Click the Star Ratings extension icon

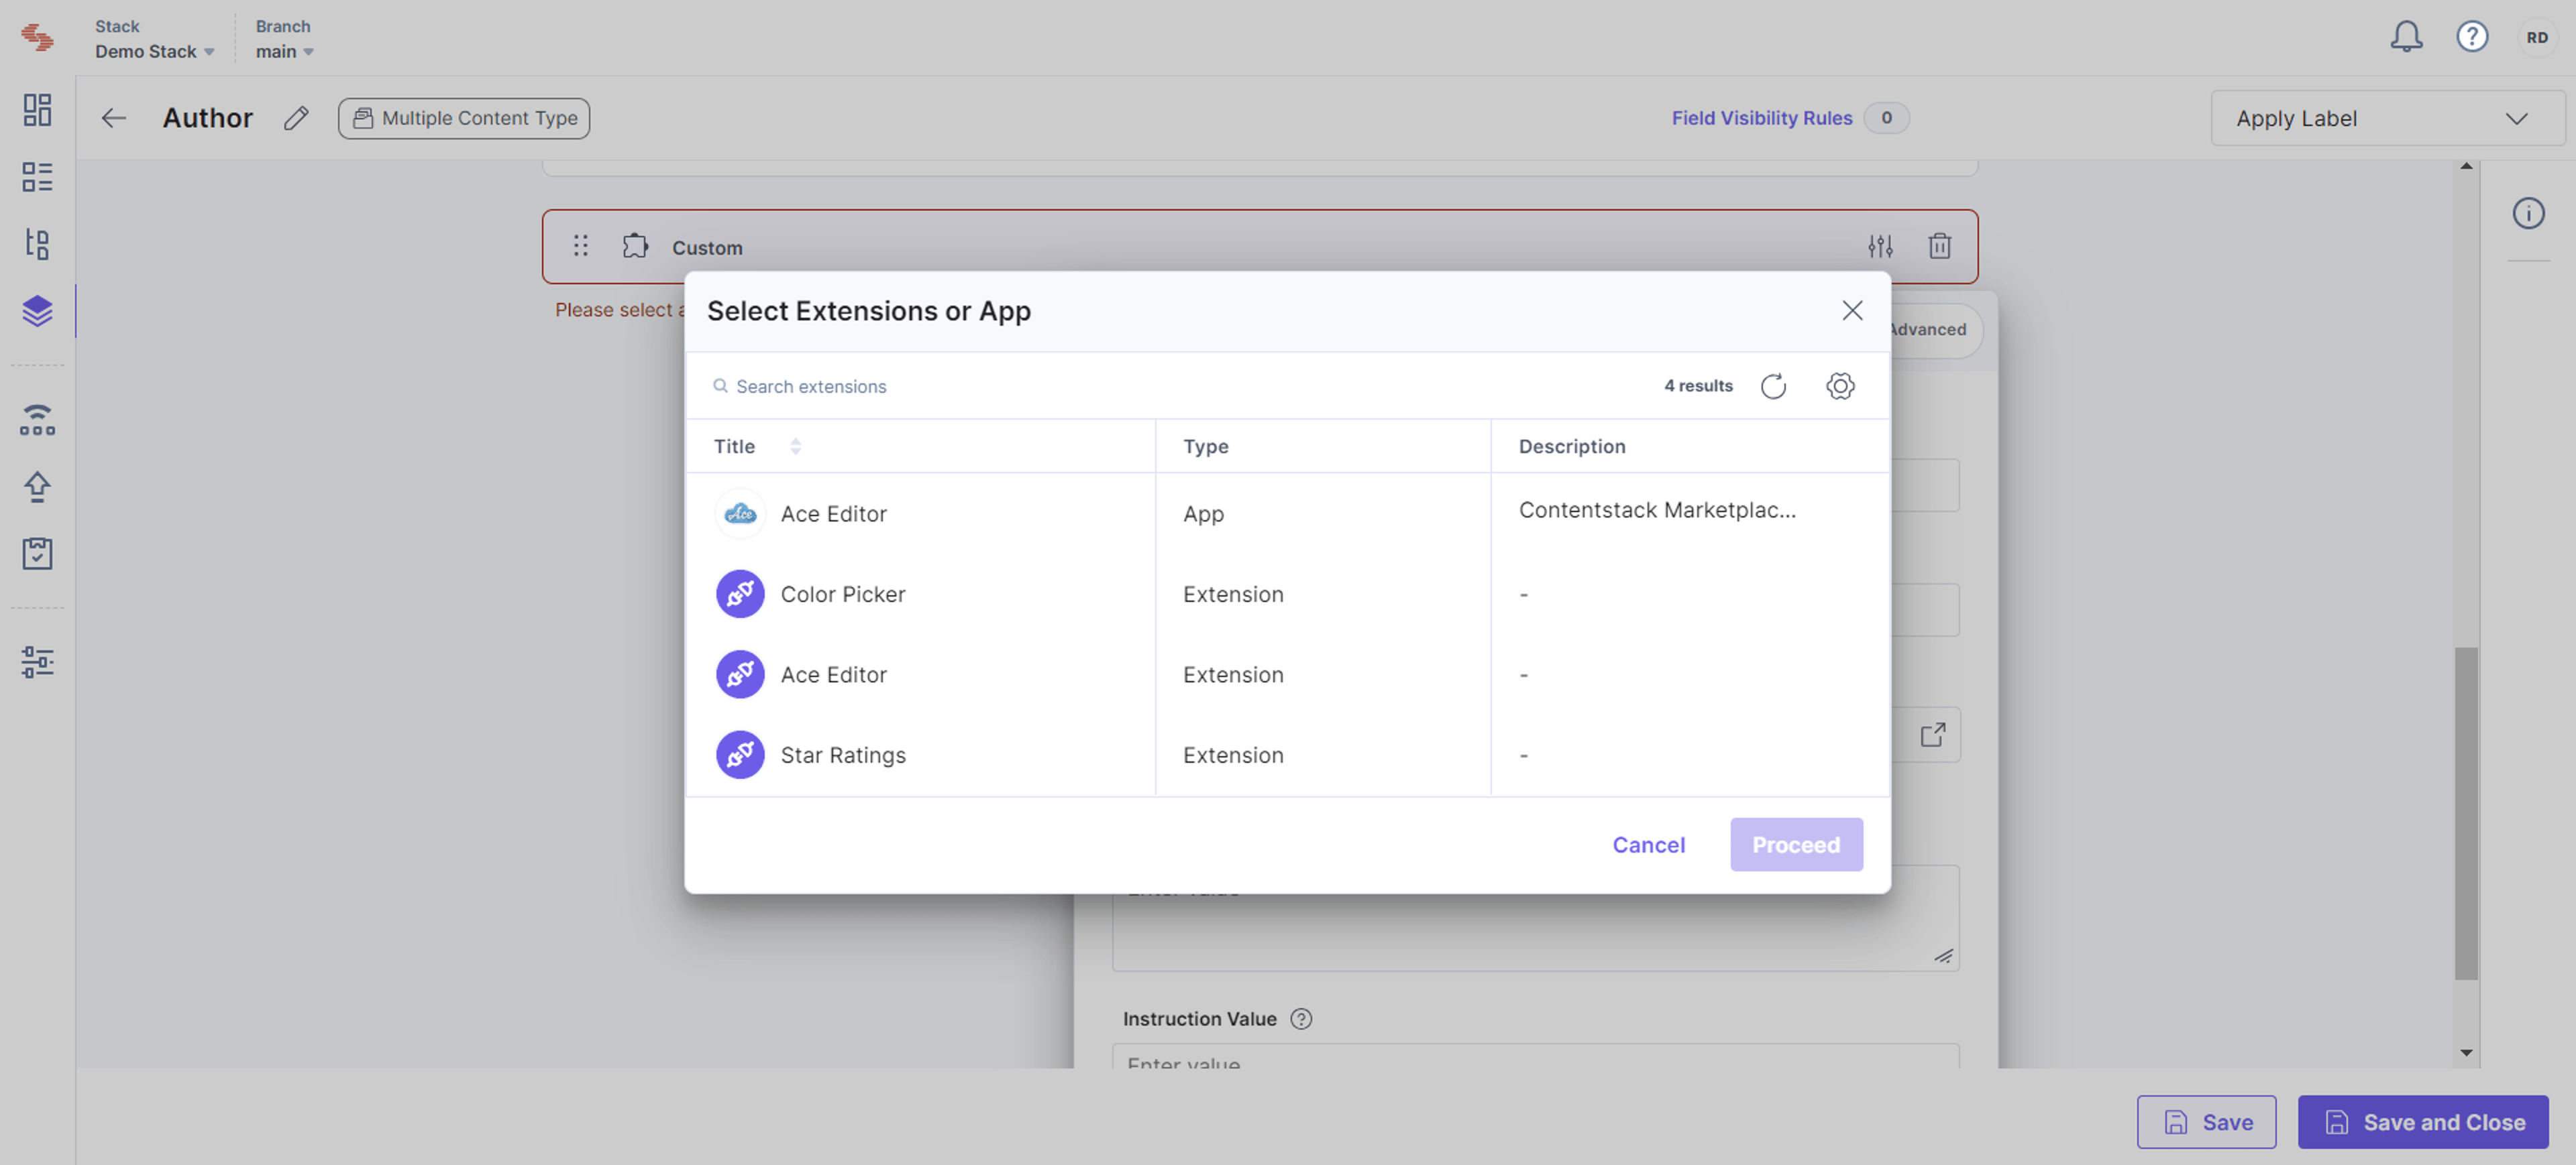click(x=740, y=755)
